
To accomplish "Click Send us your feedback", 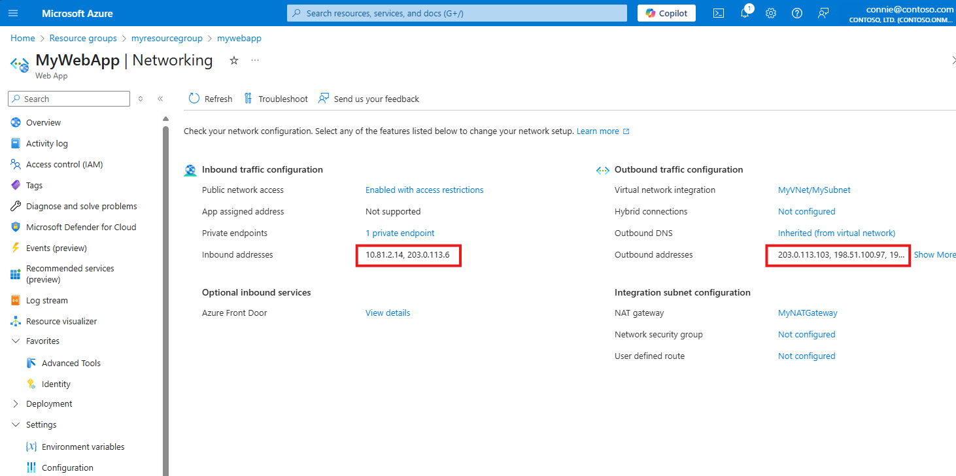I will (x=369, y=99).
